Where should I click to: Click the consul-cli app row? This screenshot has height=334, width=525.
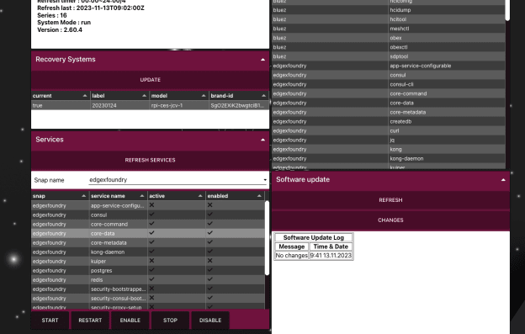tap(389, 84)
